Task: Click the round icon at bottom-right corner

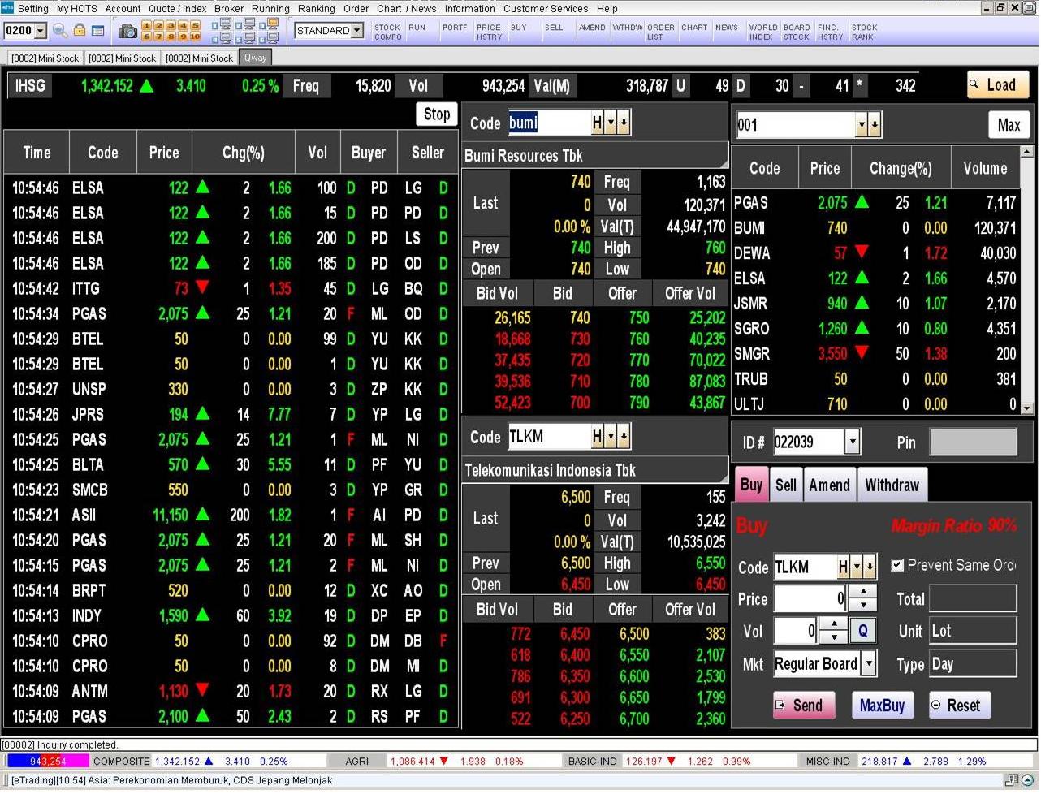Action: (x=1027, y=780)
